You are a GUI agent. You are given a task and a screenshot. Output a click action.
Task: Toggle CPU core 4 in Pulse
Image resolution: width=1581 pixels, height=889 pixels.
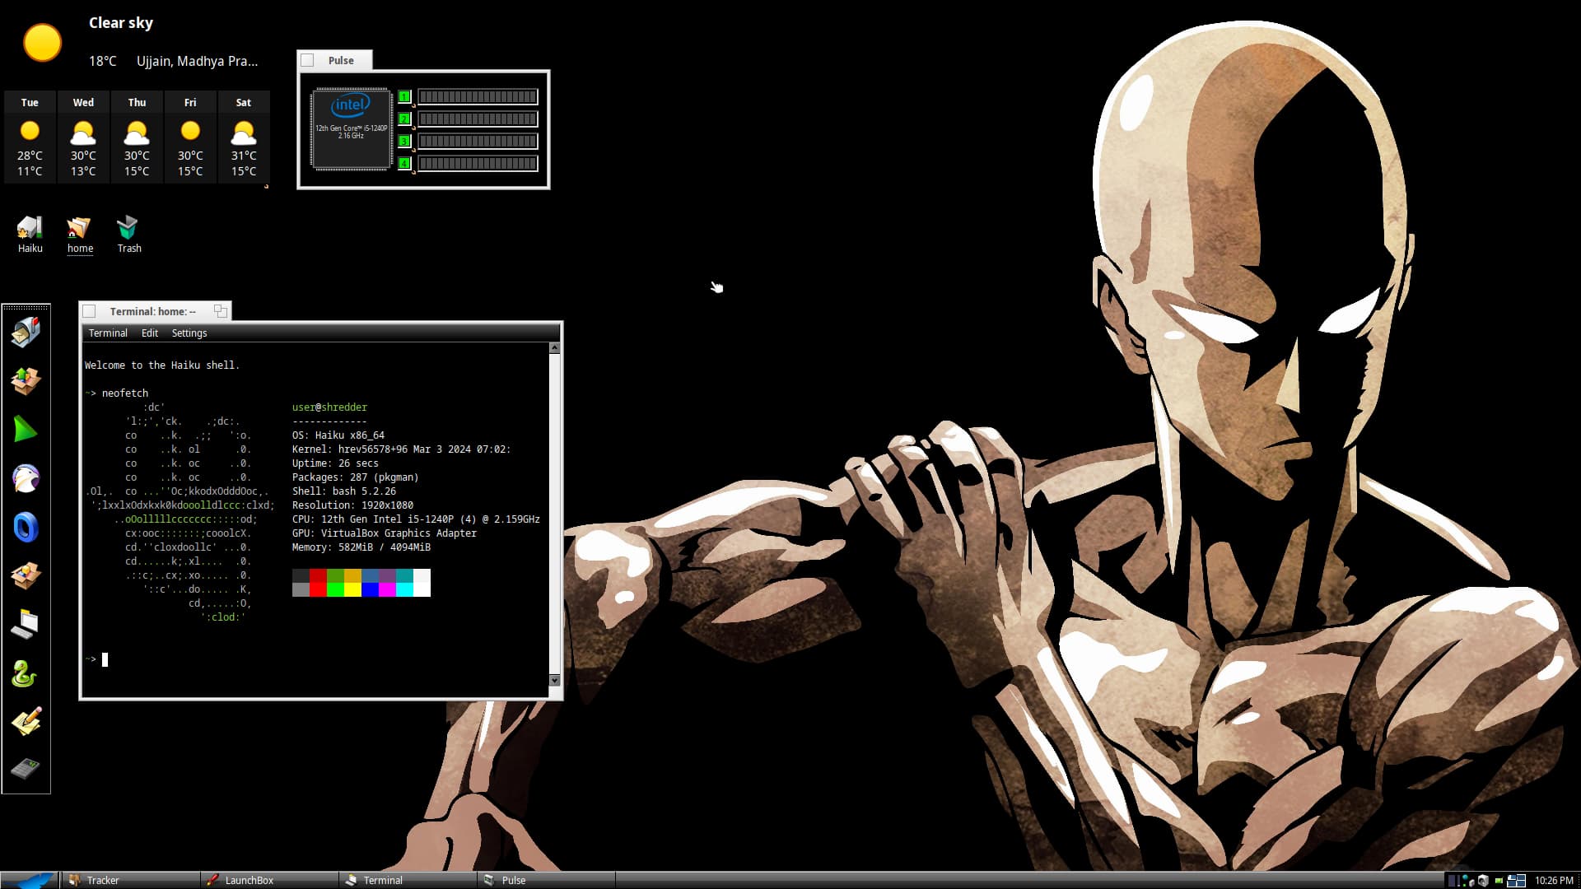404,164
